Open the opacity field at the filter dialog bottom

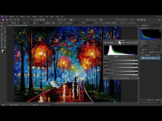(x=110, y=78)
